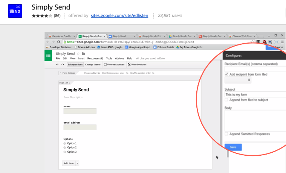Click the Add item button
The height and width of the screenshot is (173, 286).
tap(69, 163)
